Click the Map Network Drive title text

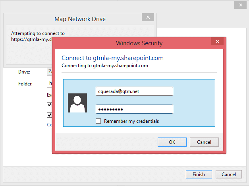pyautogui.click(x=80, y=19)
